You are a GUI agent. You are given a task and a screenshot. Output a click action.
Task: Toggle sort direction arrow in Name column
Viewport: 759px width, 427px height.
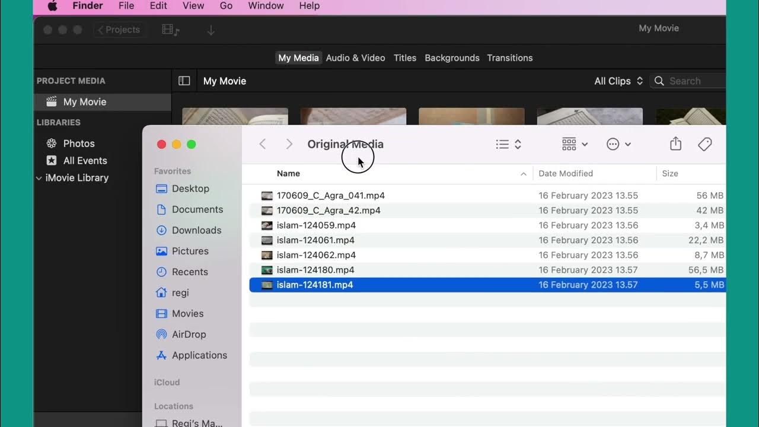pos(523,174)
